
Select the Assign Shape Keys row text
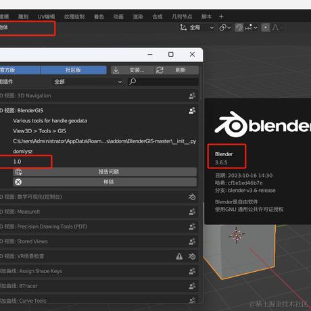[x=31, y=271]
